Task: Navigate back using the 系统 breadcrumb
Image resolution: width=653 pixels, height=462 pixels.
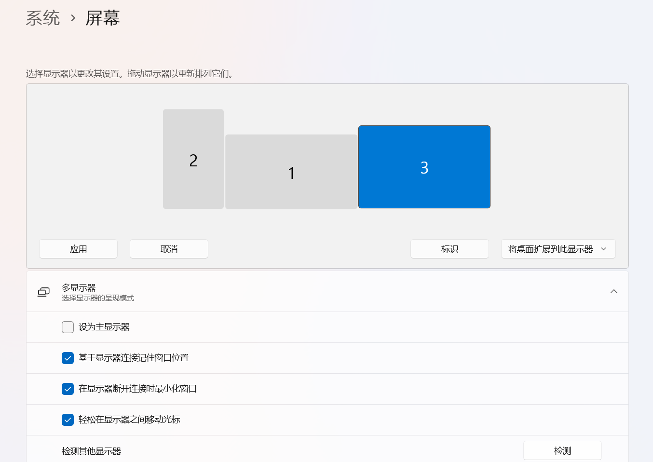Action: (43, 18)
